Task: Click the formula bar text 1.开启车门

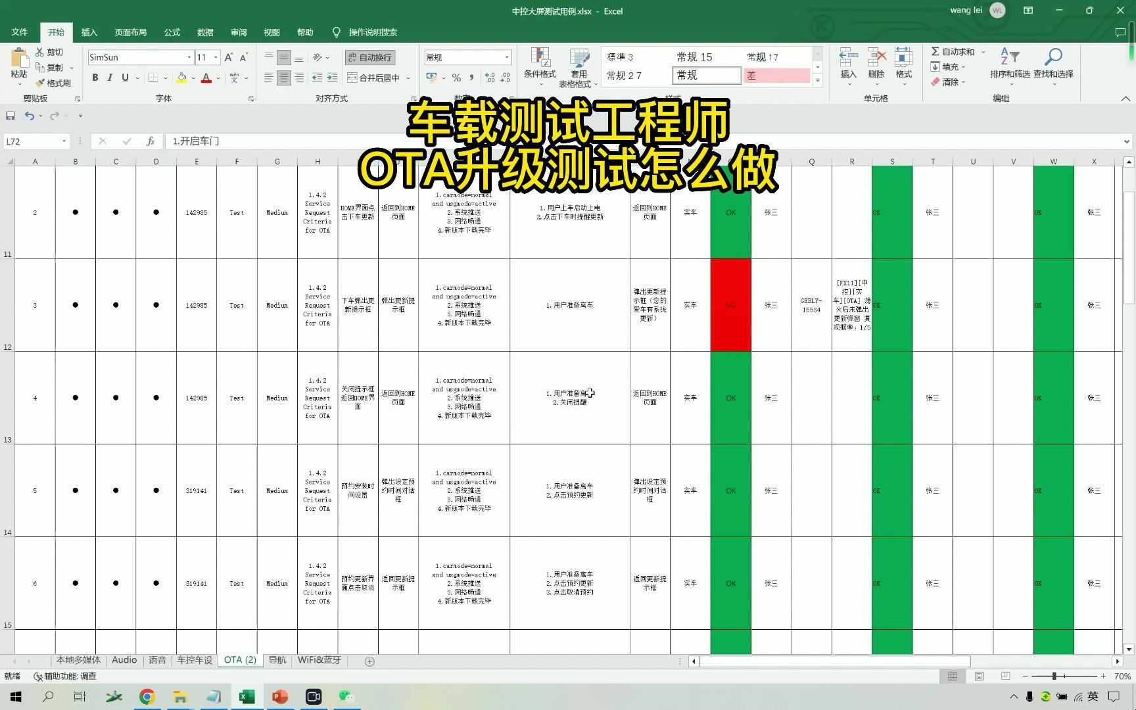Action: (196, 141)
